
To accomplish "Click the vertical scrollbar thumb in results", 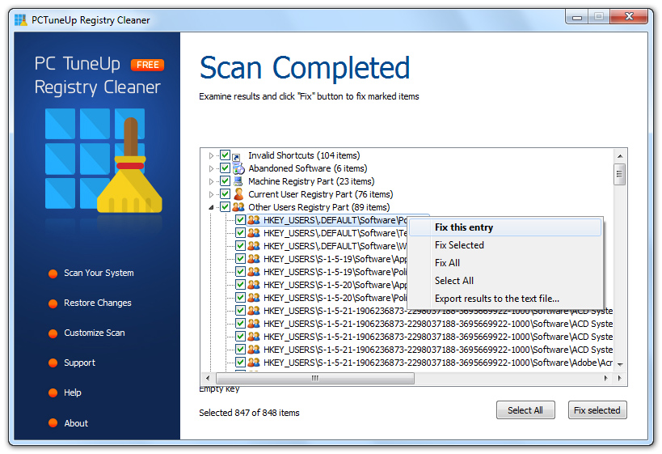I will [x=620, y=174].
